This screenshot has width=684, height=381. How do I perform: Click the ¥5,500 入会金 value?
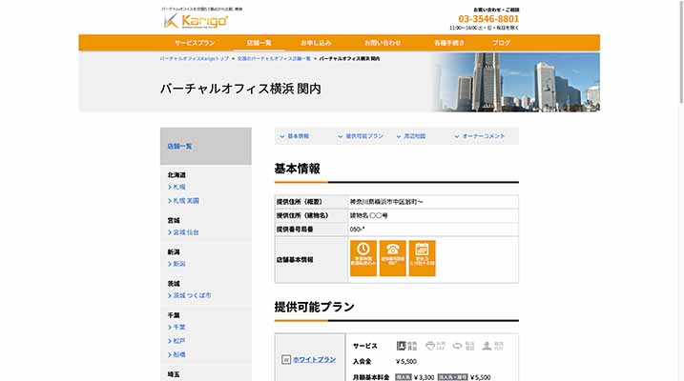tap(406, 361)
